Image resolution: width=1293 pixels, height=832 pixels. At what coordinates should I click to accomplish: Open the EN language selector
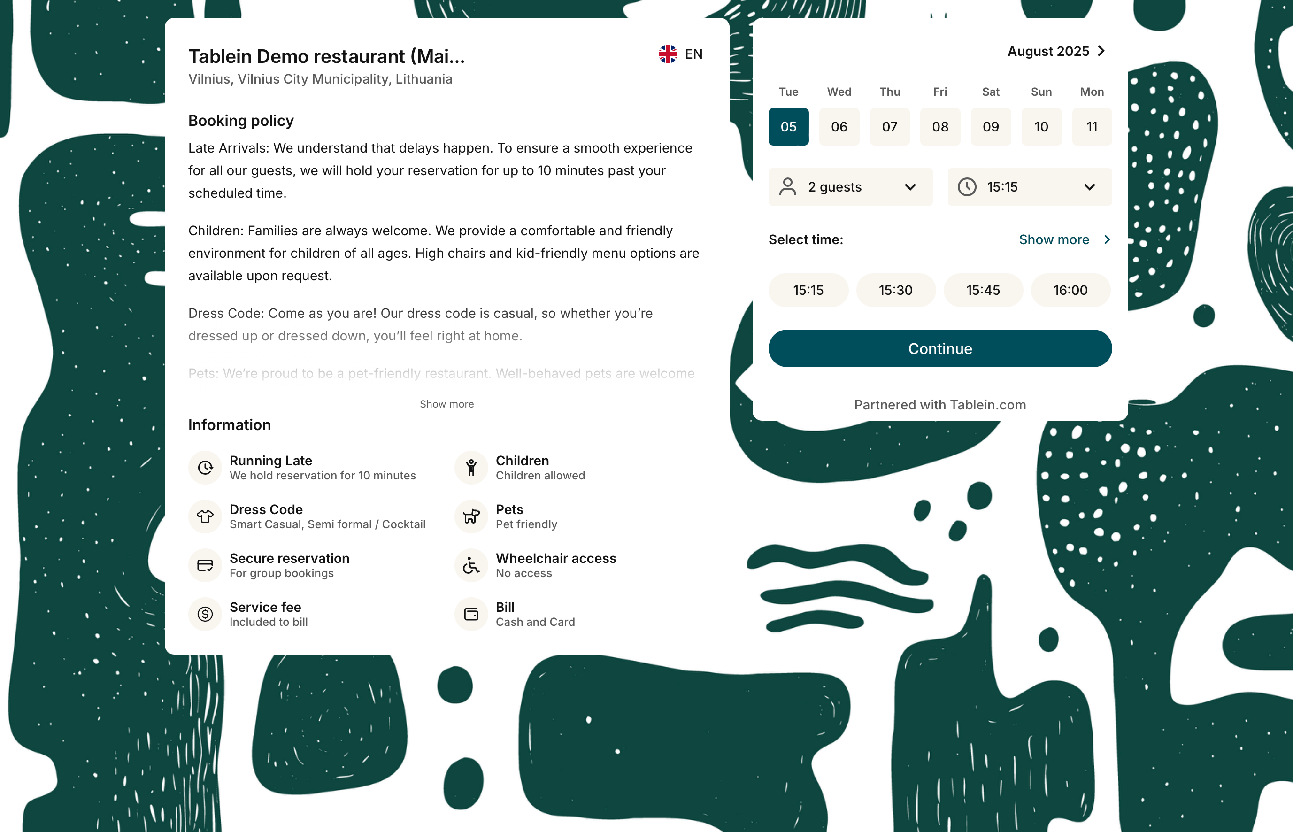[680, 54]
